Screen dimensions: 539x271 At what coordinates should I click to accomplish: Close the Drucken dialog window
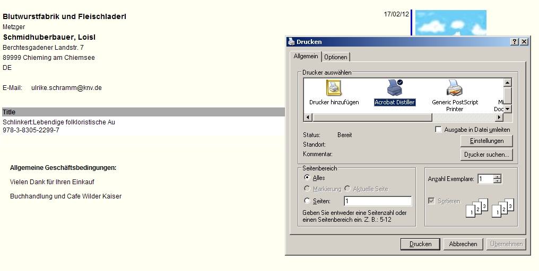(x=524, y=42)
